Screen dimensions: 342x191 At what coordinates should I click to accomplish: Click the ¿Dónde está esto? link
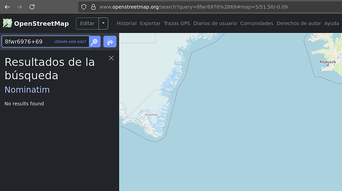[70, 42]
